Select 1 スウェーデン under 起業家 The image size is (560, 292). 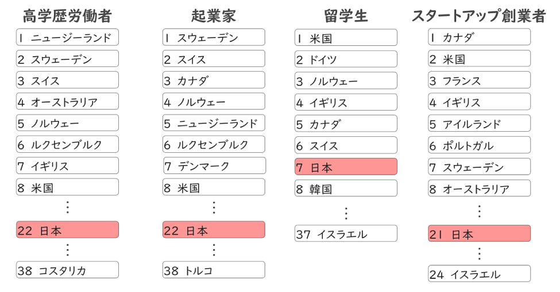tap(214, 38)
